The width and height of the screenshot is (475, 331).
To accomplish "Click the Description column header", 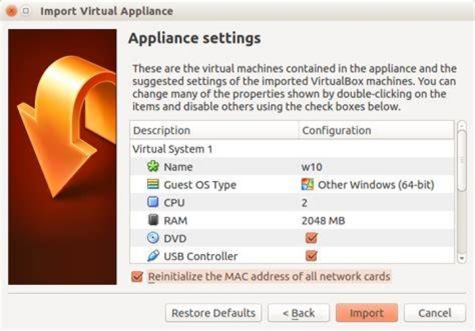I will (214, 130).
